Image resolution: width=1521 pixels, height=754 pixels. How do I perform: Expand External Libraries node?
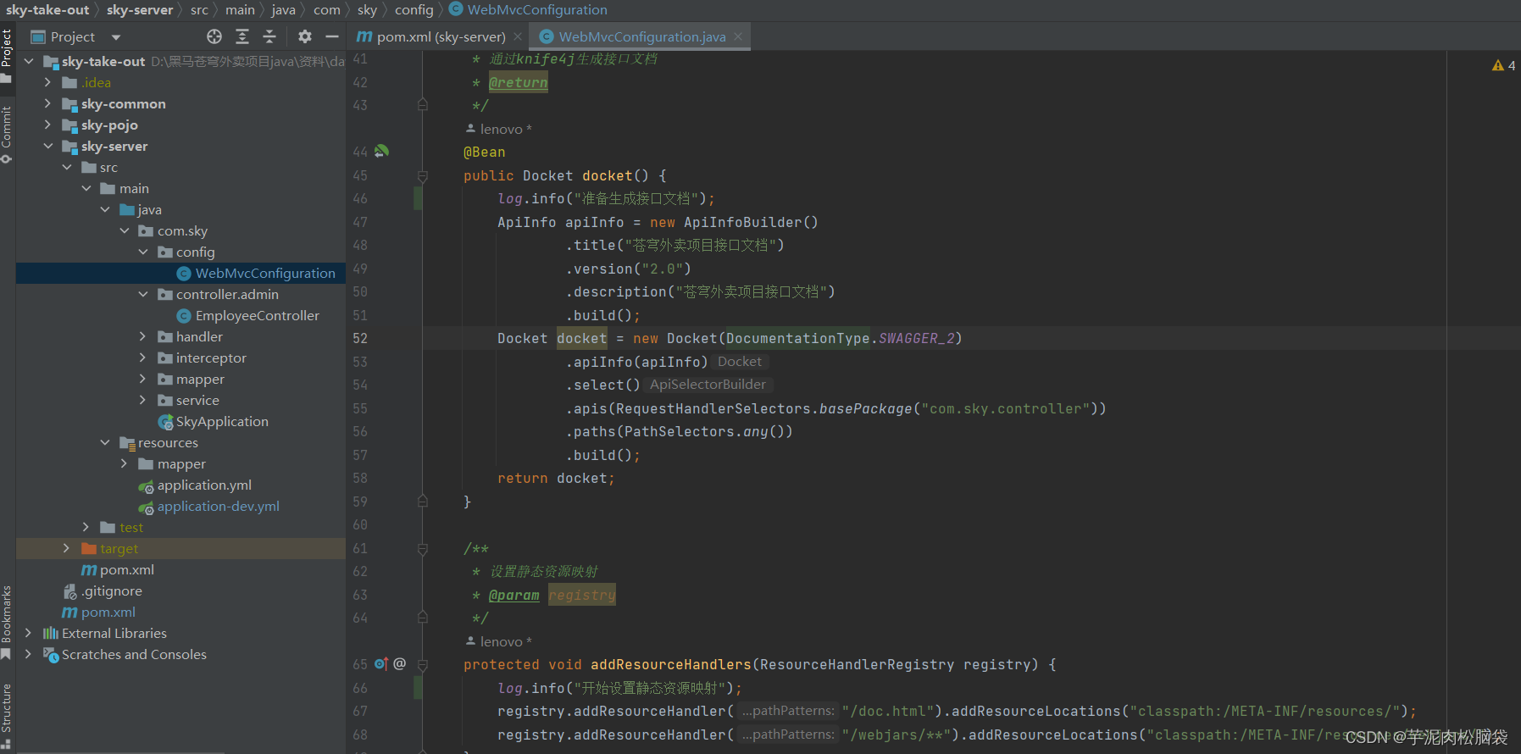tap(29, 633)
